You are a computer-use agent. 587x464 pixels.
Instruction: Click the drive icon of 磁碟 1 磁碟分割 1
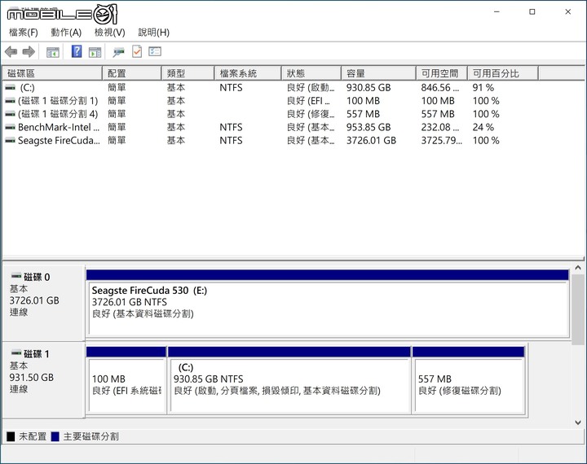coord(10,101)
